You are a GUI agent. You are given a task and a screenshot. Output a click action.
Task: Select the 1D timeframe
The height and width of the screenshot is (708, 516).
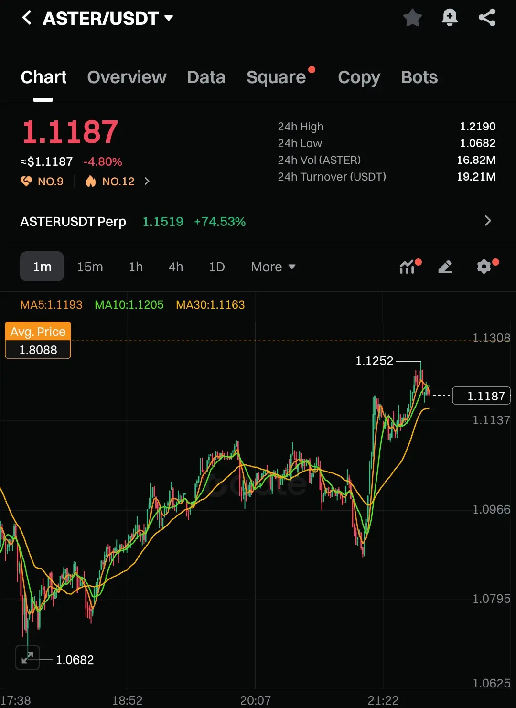pos(217,267)
